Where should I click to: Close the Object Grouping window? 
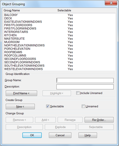click(111, 3)
